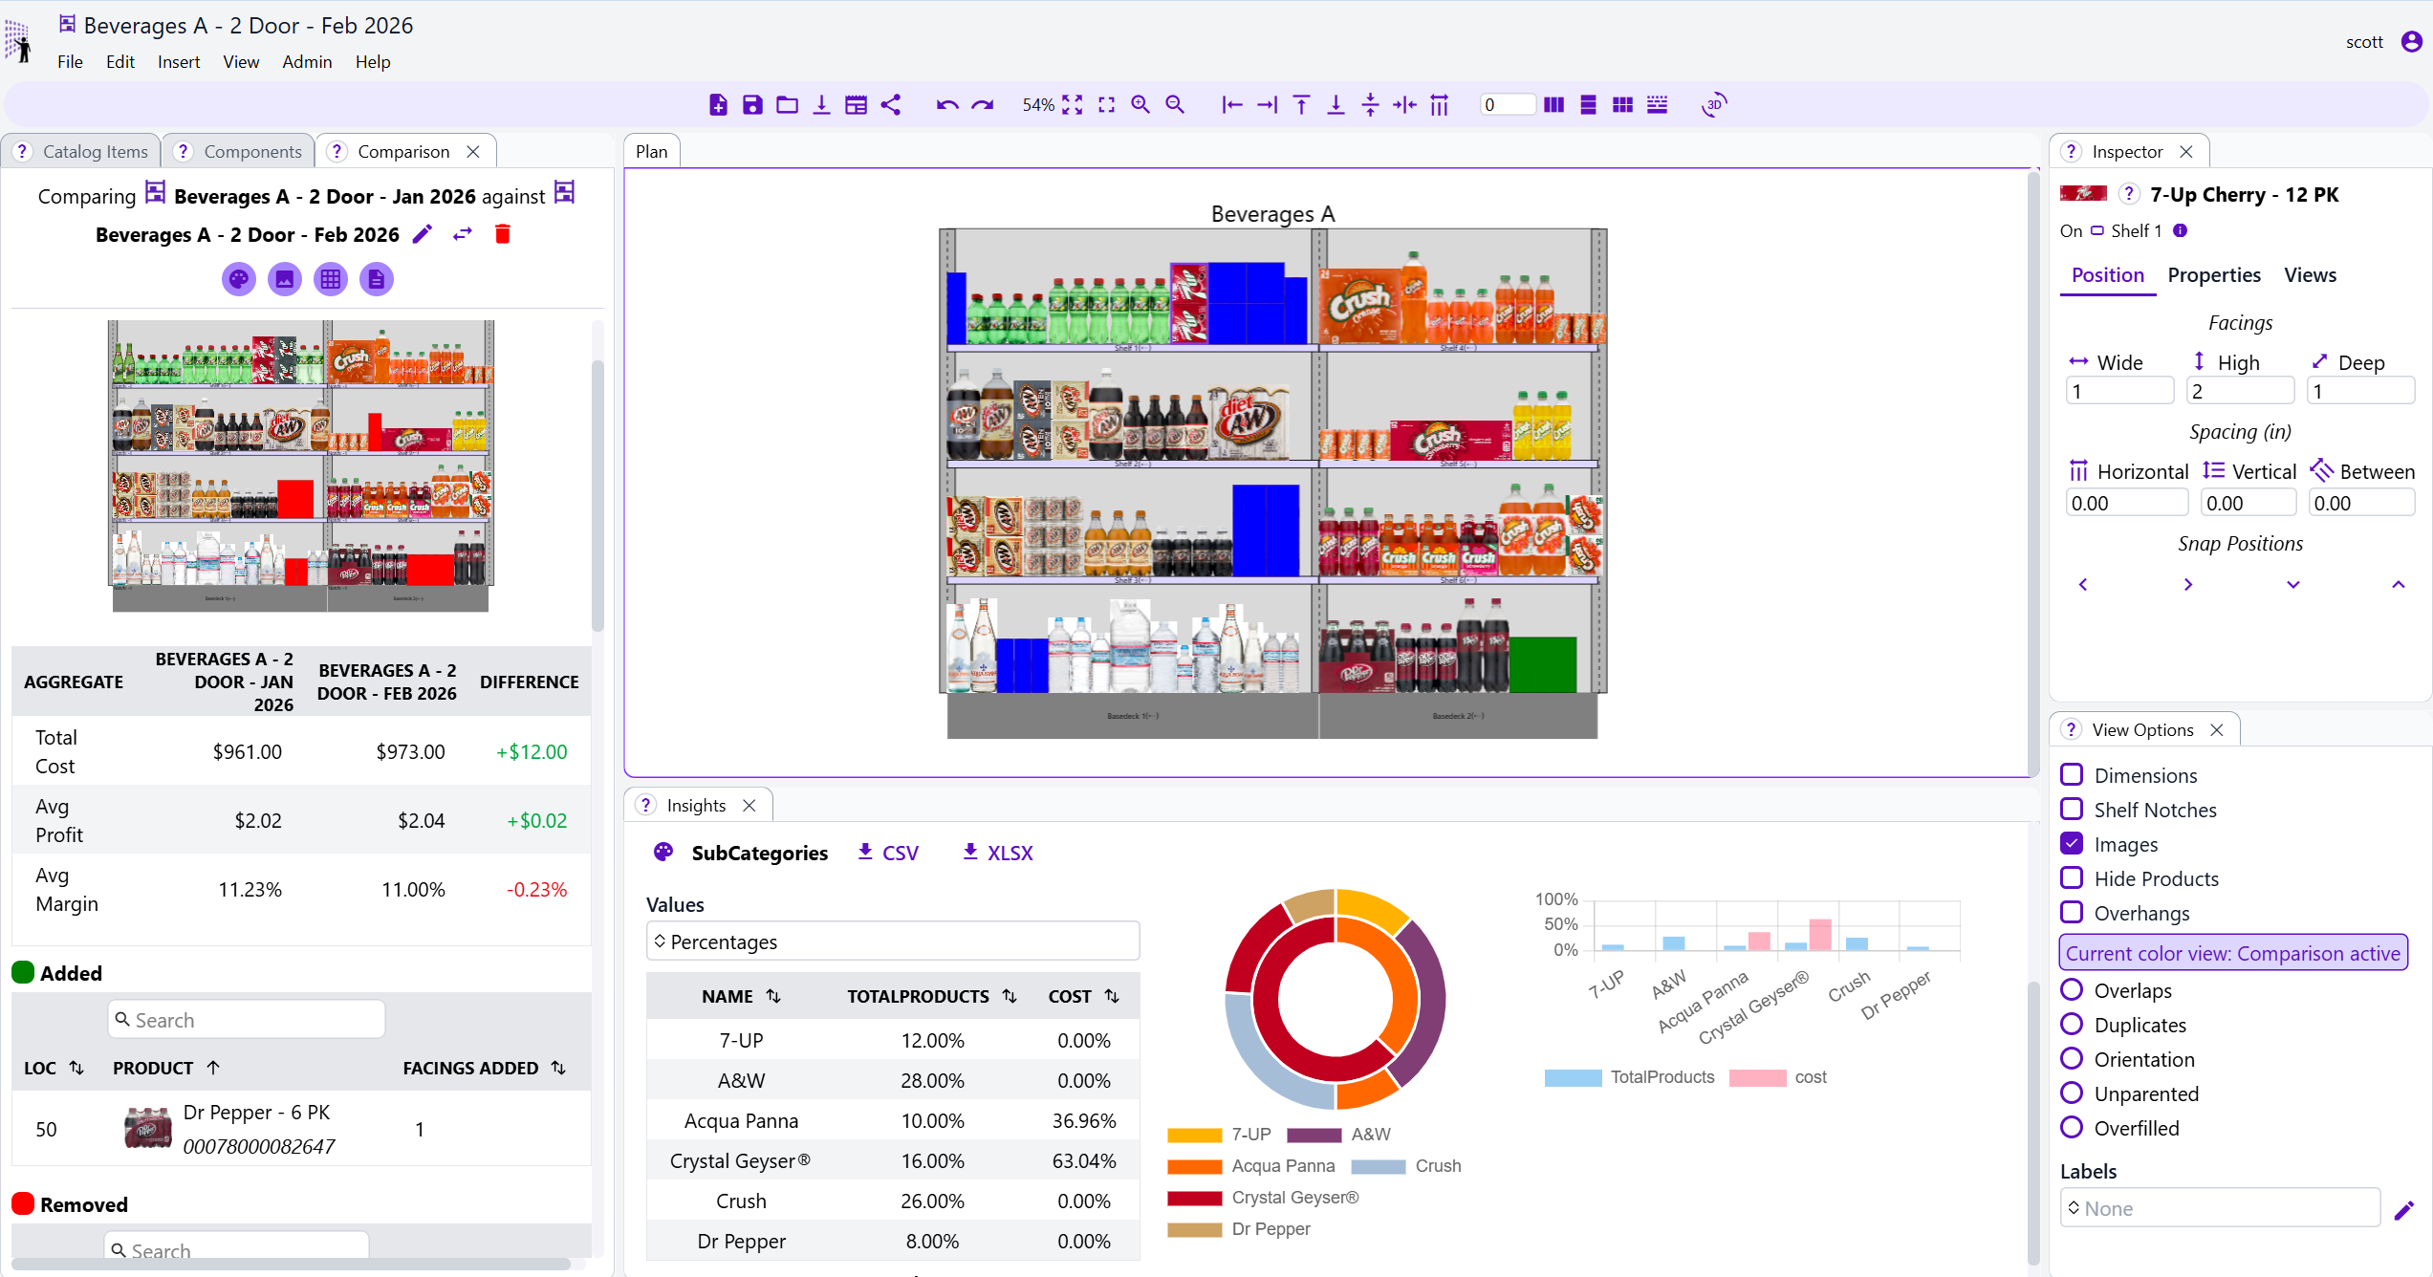Click the Crush legend color swatch
The width and height of the screenshot is (2433, 1277).
(x=1377, y=1166)
